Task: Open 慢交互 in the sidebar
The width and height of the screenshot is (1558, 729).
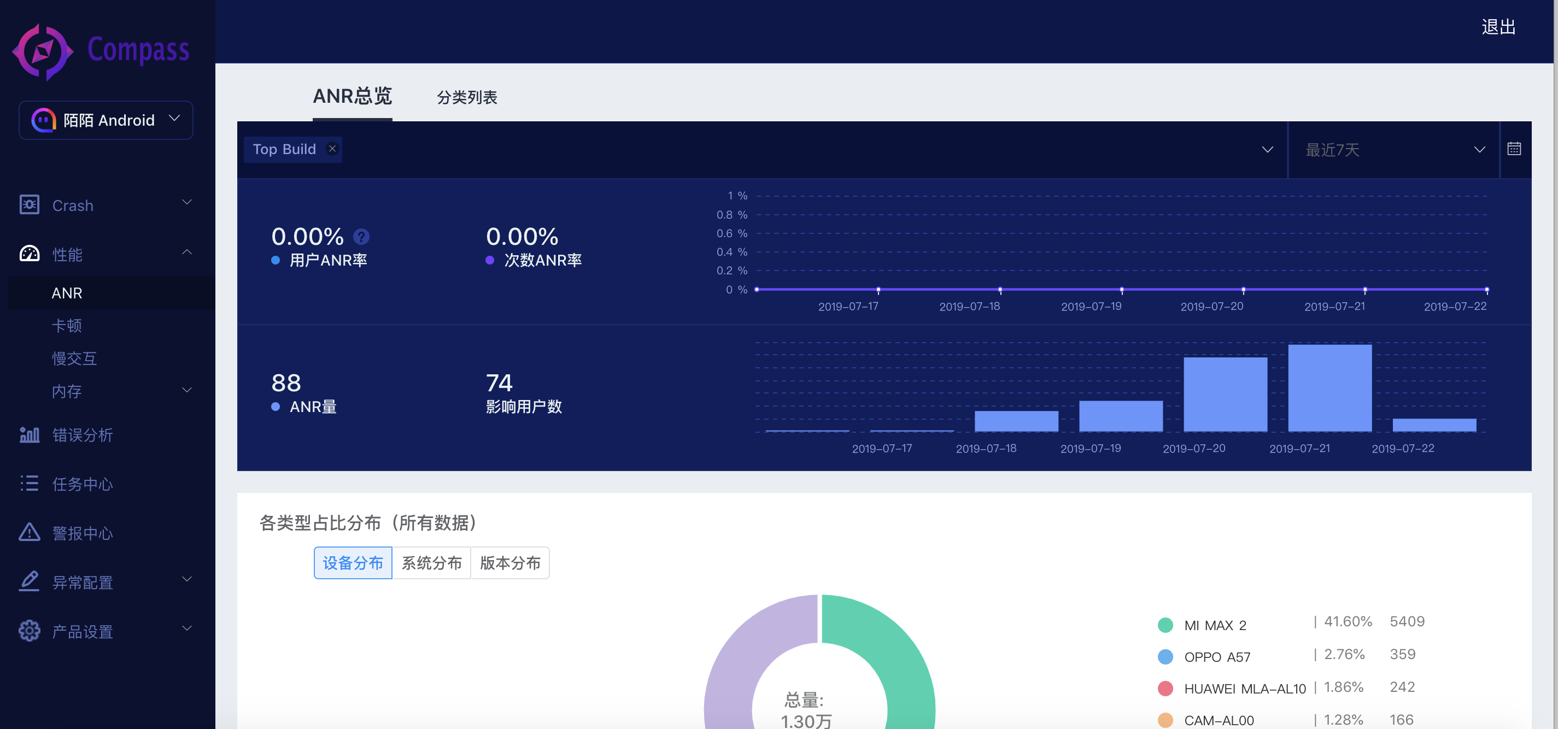Action: tap(74, 358)
